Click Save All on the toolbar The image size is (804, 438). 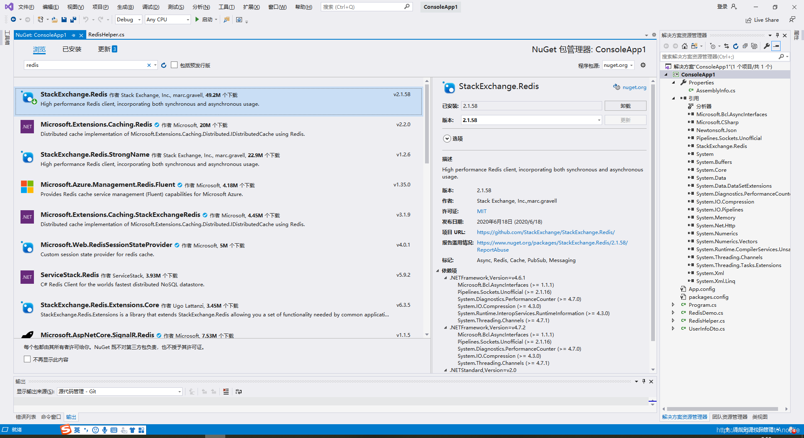tap(73, 20)
